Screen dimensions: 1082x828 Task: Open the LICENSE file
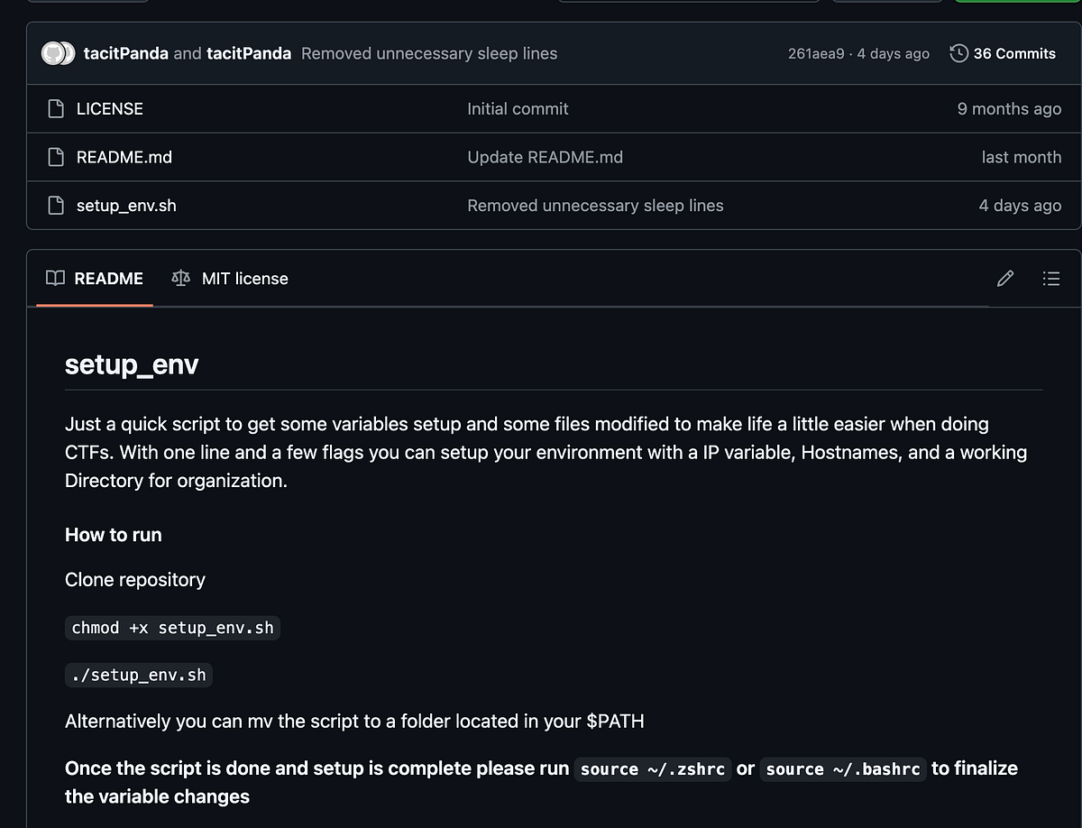click(109, 108)
